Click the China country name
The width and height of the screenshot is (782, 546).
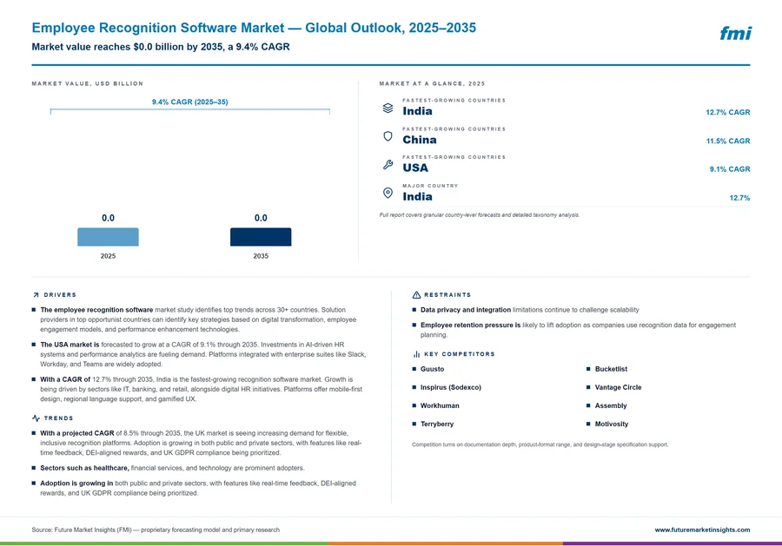click(x=420, y=140)
